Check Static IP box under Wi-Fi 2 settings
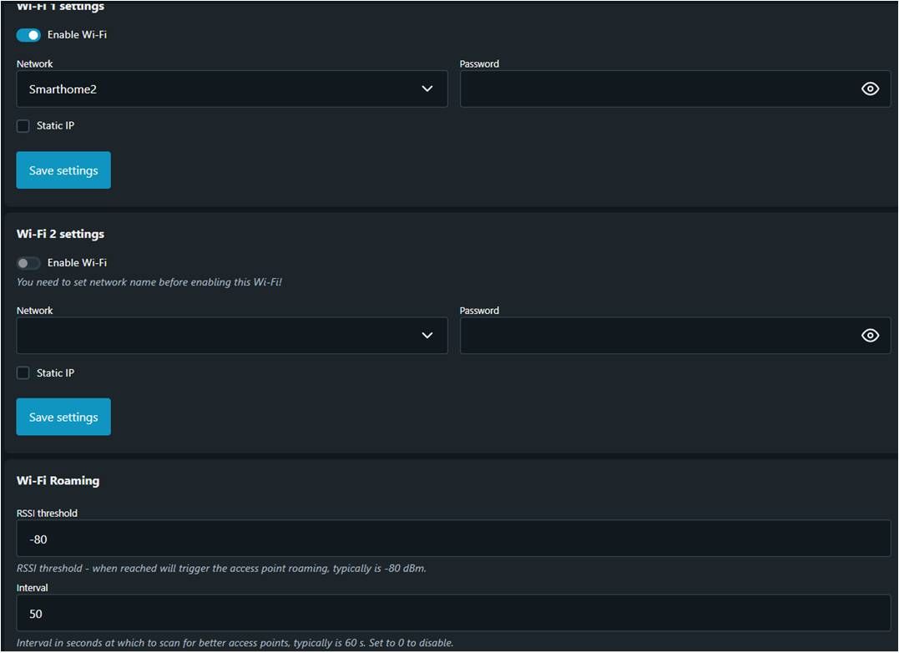 click(23, 373)
